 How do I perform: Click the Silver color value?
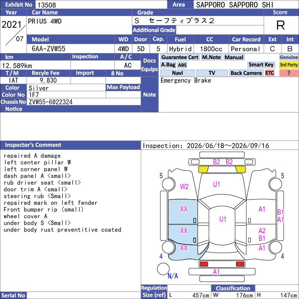pyautogui.click(x=38, y=88)
